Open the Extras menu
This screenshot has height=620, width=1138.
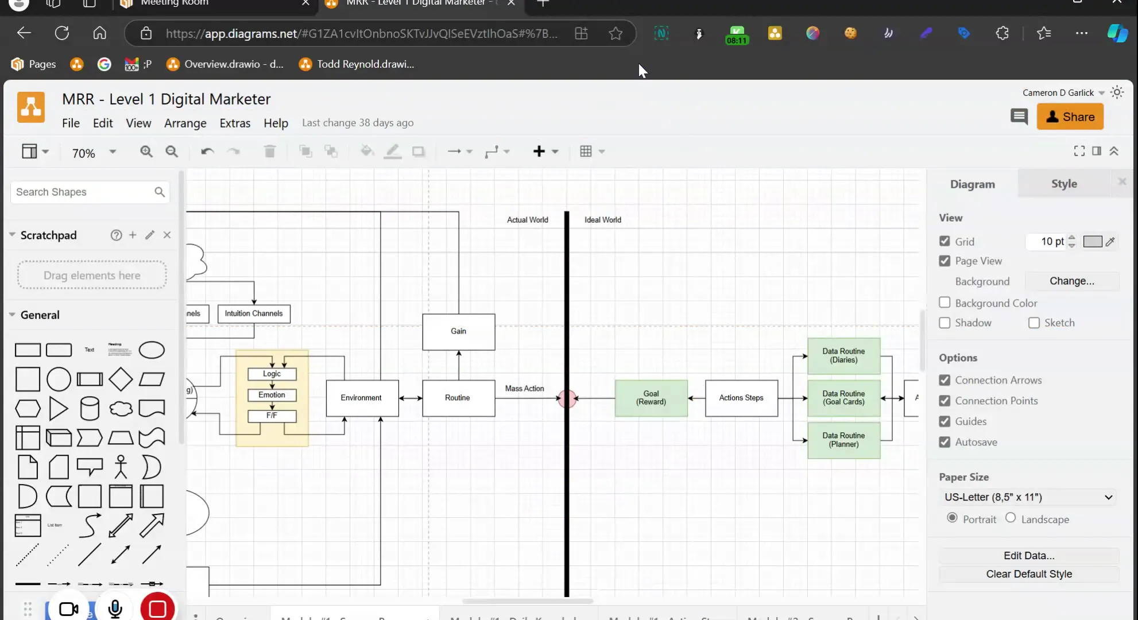pos(235,123)
